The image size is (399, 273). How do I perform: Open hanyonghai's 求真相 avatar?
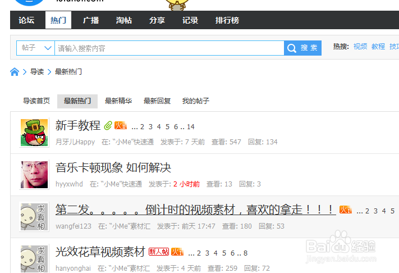pyautogui.click(x=34, y=259)
